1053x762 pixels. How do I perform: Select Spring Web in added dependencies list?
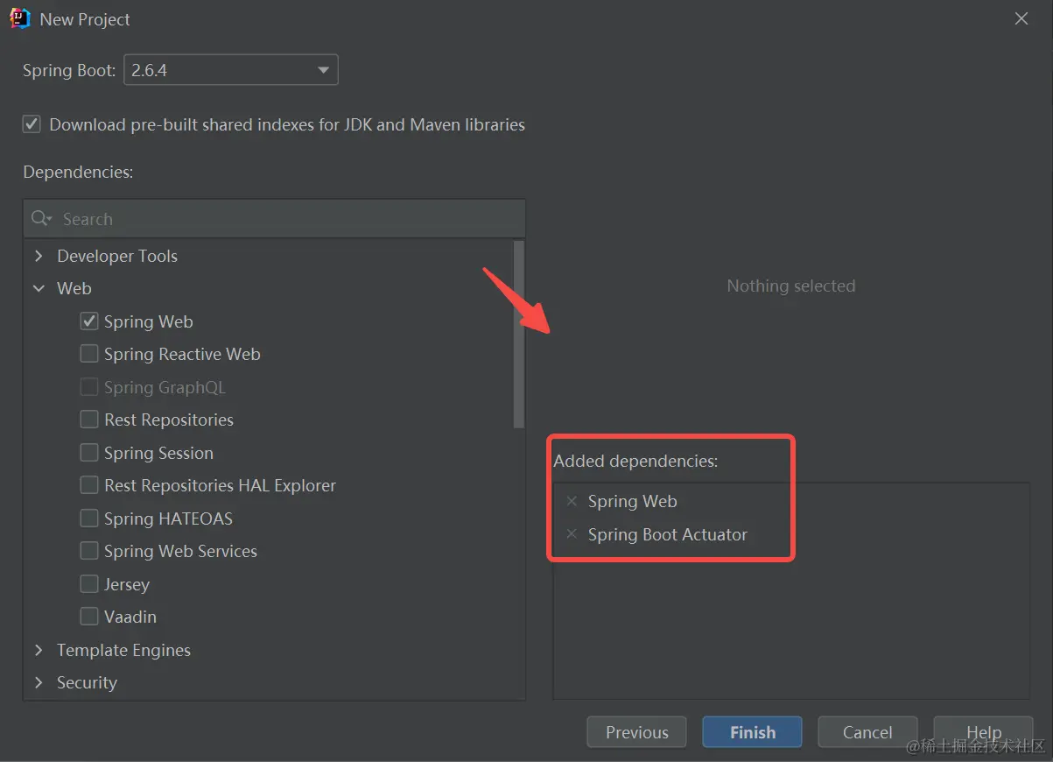click(x=633, y=501)
